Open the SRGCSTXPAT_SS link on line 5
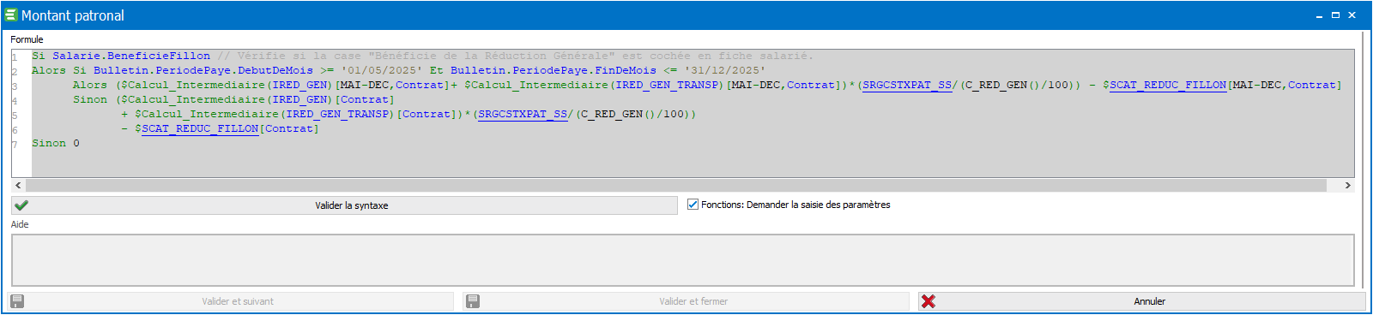 (523, 114)
